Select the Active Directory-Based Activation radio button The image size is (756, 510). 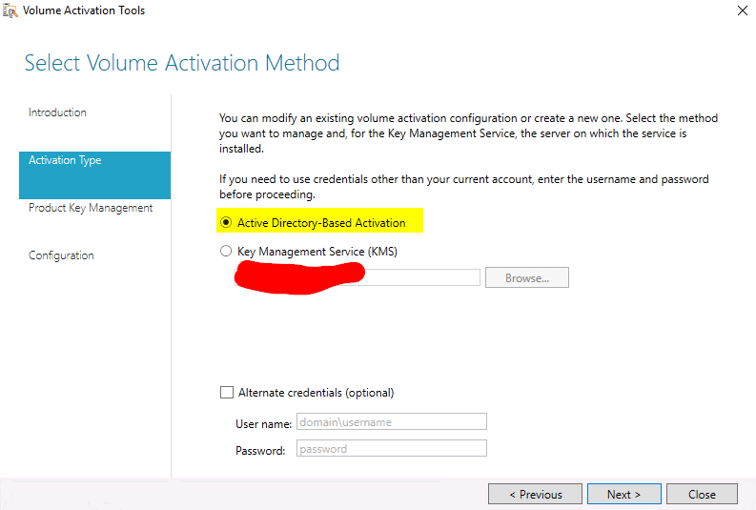click(226, 223)
